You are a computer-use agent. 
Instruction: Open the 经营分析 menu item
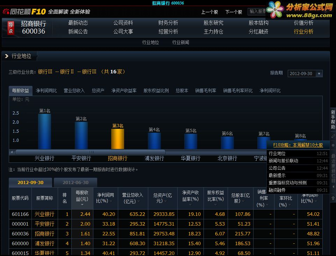coord(168,32)
